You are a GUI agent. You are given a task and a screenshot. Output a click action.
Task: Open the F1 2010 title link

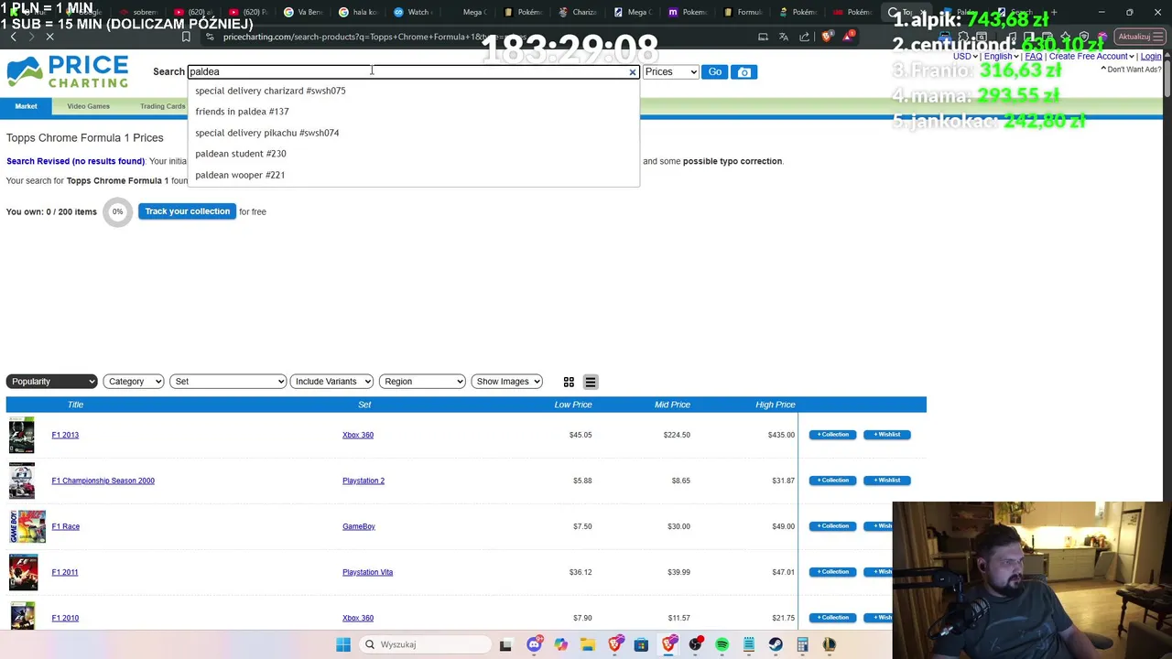[65, 618]
